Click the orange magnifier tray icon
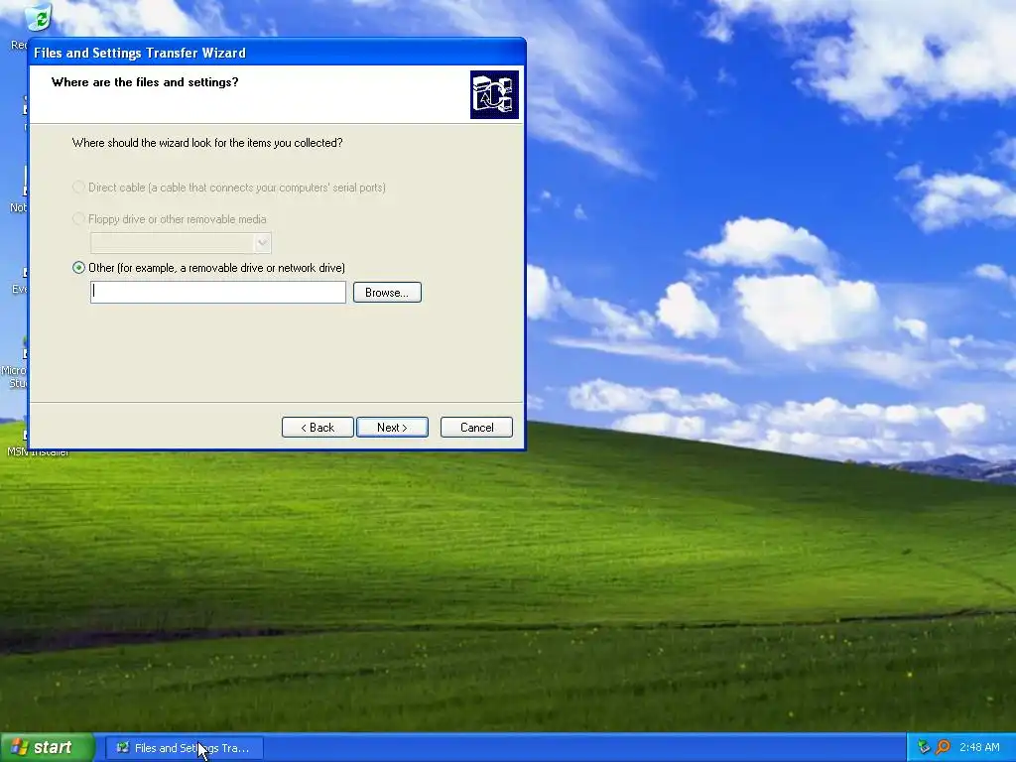1016x762 pixels. (x=943, y=747)
